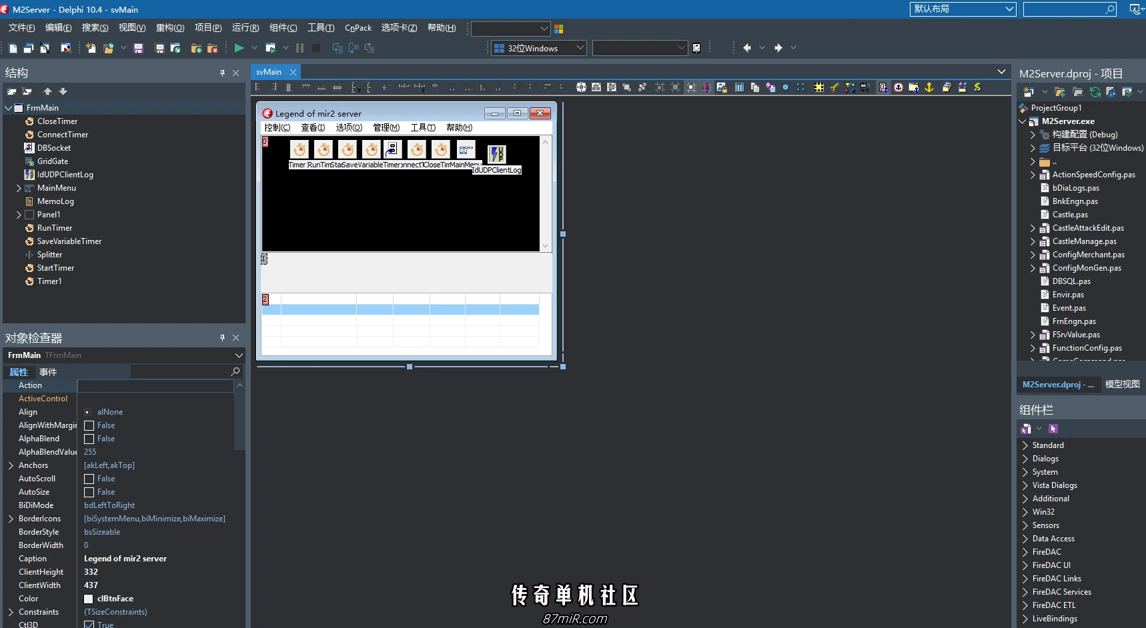Select the svMain editor tab

click(269, 72)
